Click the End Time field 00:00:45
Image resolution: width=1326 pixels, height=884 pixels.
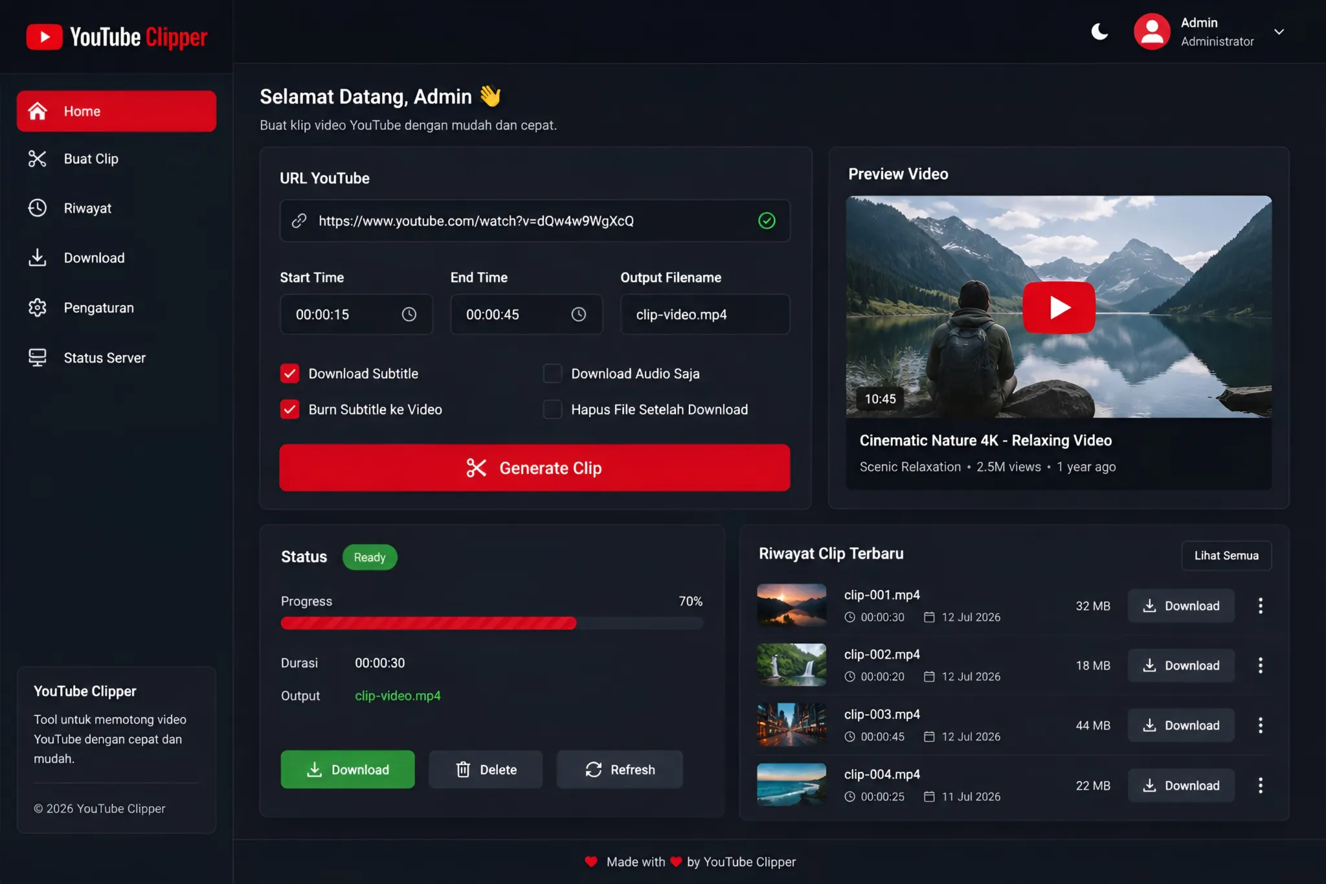click(526, 314)
